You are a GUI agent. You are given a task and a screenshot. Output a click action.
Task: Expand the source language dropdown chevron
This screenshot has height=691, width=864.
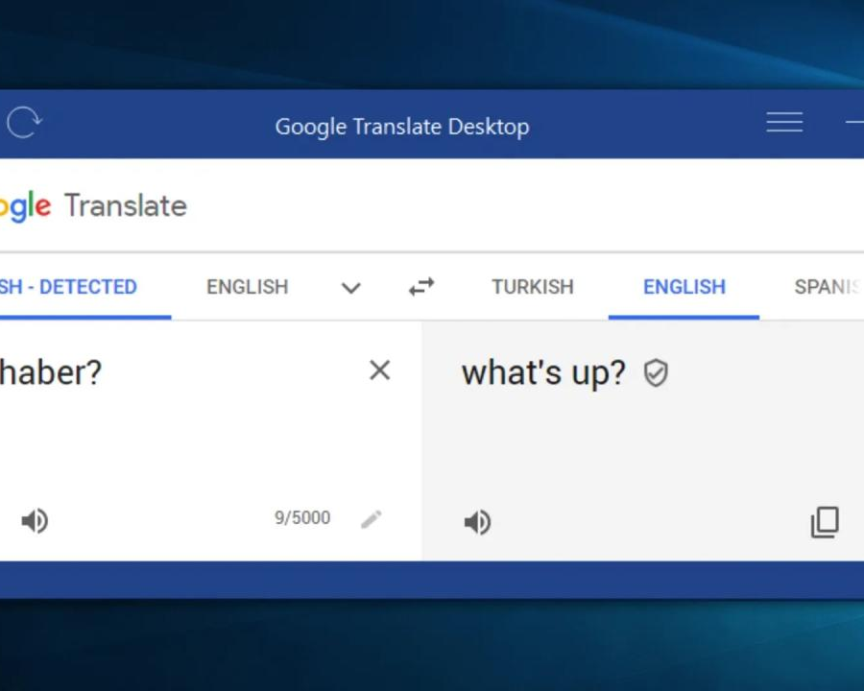click(x=351, y=288)
